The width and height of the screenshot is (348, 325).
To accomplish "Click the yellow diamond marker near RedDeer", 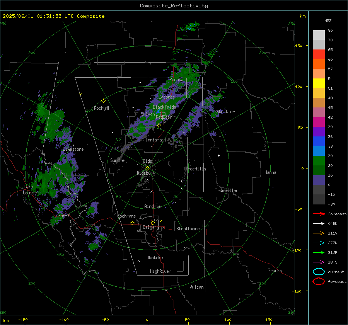I will (x=159, y=126).
